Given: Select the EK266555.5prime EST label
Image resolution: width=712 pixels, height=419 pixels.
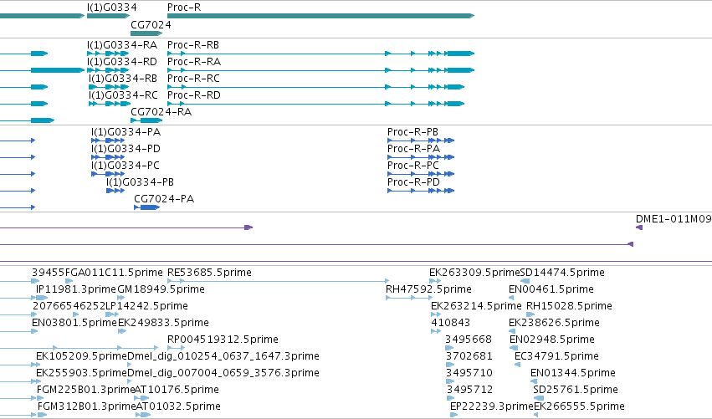Looking at the screenshot, I should click(580, 406).
